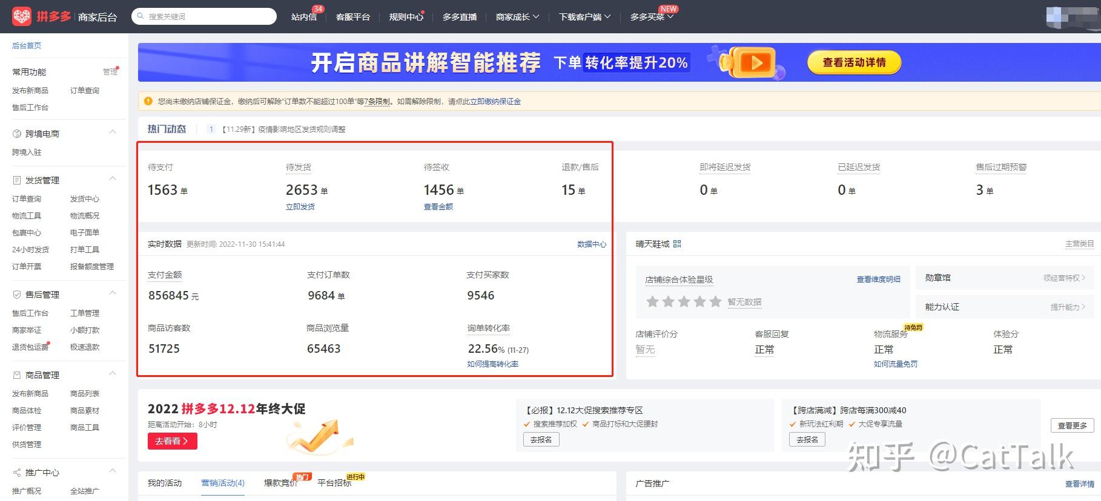Open 站内信 messages
The height and width of the screenshot is (501, 1101).
pyautogui.click(x=304, y=17)
